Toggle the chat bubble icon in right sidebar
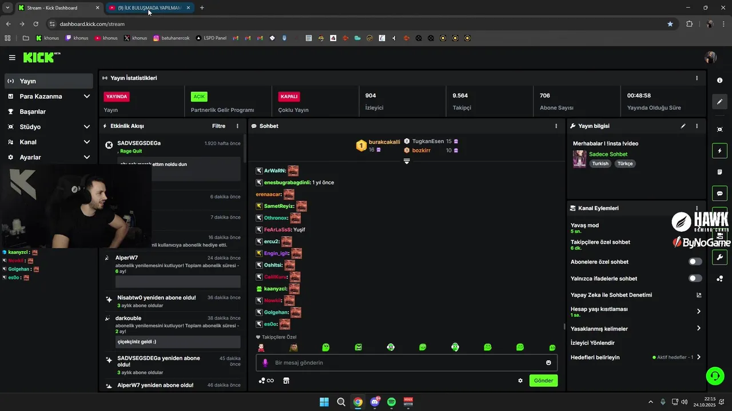 click(x=720, y=194)
